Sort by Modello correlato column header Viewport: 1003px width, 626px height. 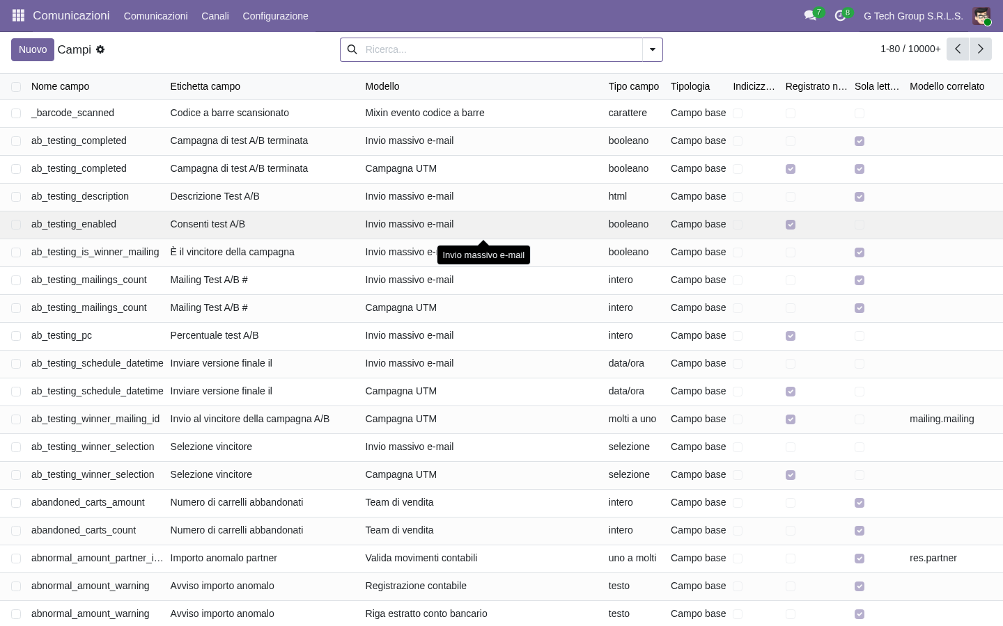coord(947,86)
